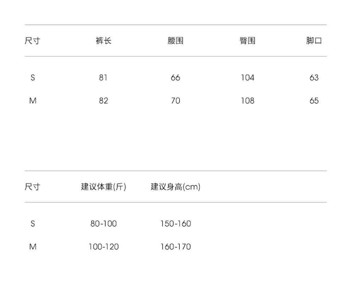Select the 臀围 value 108
This screenshot has height=301, width=351.
(247, 101)
